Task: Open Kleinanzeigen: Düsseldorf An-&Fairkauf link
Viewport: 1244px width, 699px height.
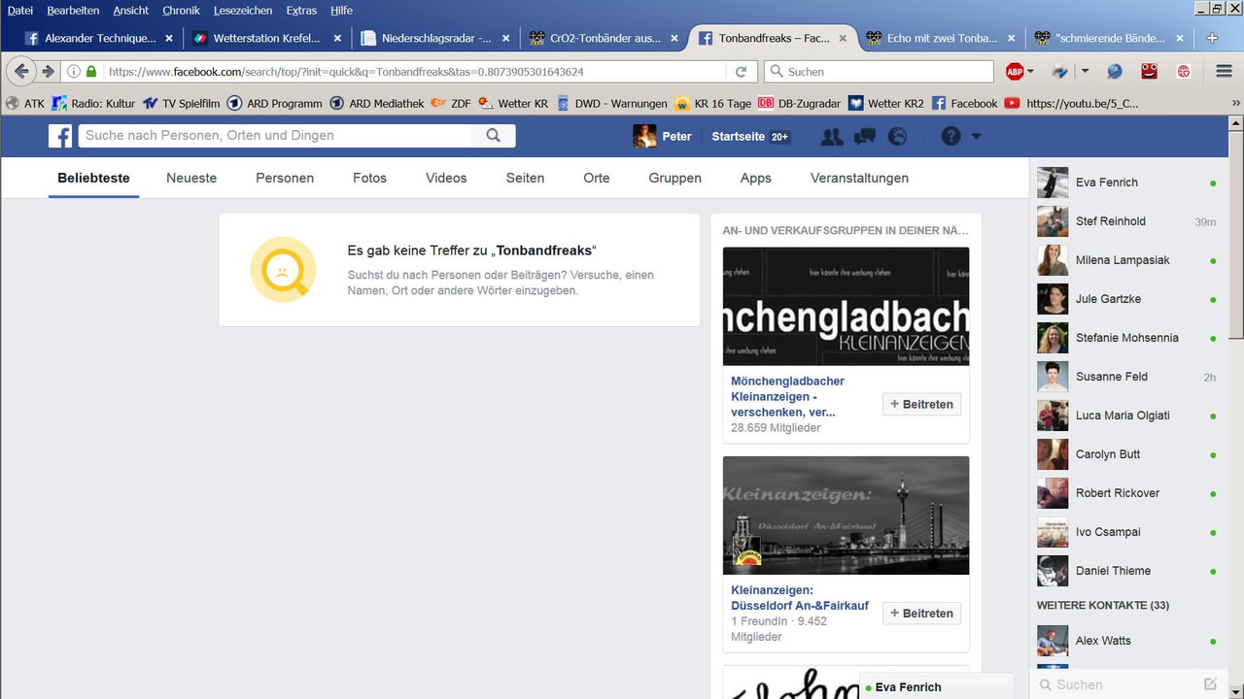Action: [800, 598]
